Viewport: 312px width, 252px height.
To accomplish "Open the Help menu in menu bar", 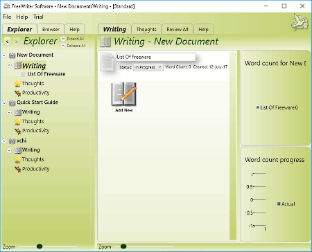I will point(22,17).
